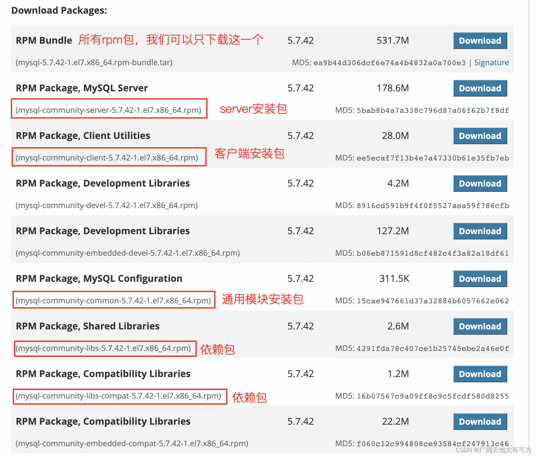Click the Download Packages heading
The height and width of the screenshot is (456, 536).
point(59,10)
